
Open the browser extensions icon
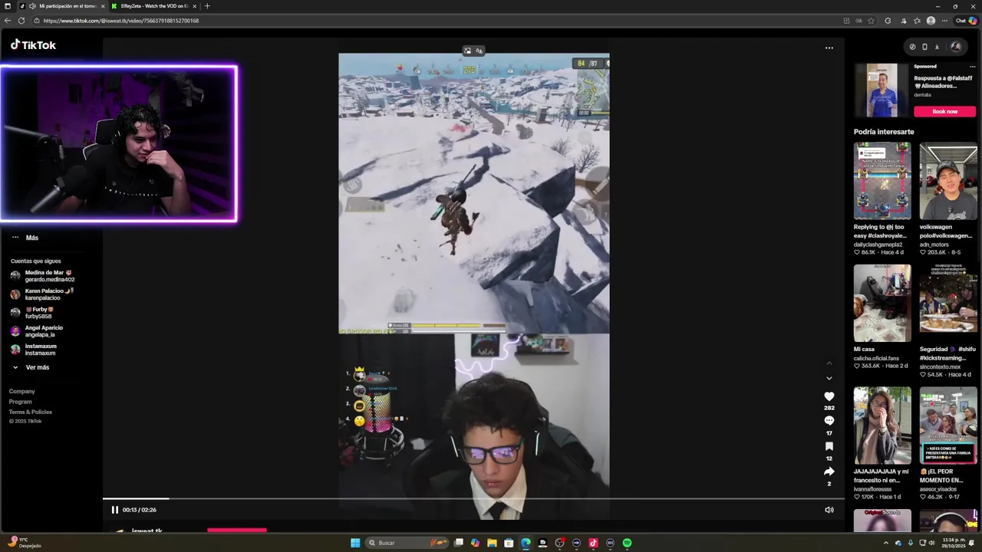[x=888, y=21]
